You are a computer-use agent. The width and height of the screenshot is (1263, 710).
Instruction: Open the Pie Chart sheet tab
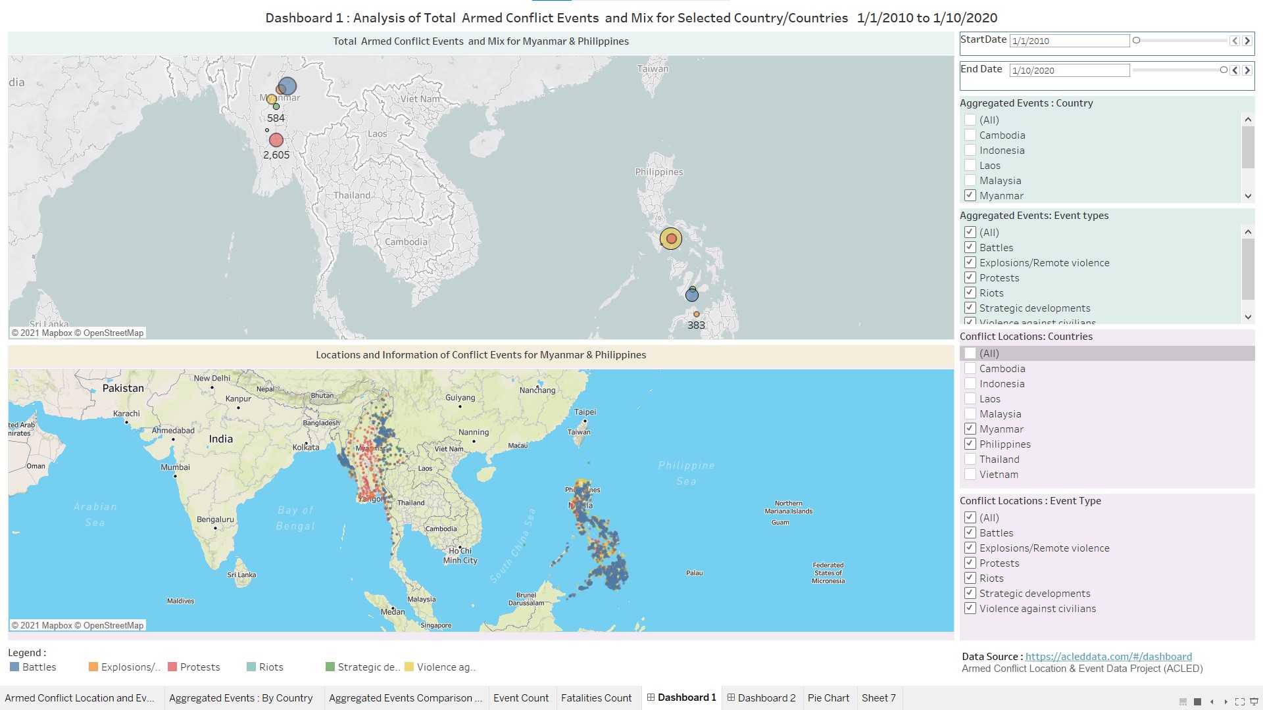click(828, 698)
